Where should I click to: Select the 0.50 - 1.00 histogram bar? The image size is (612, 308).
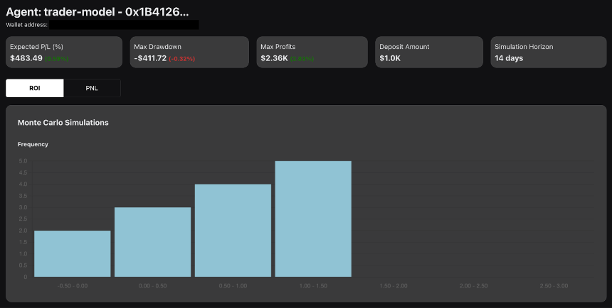pyautogui.click(x=233, y=231)
